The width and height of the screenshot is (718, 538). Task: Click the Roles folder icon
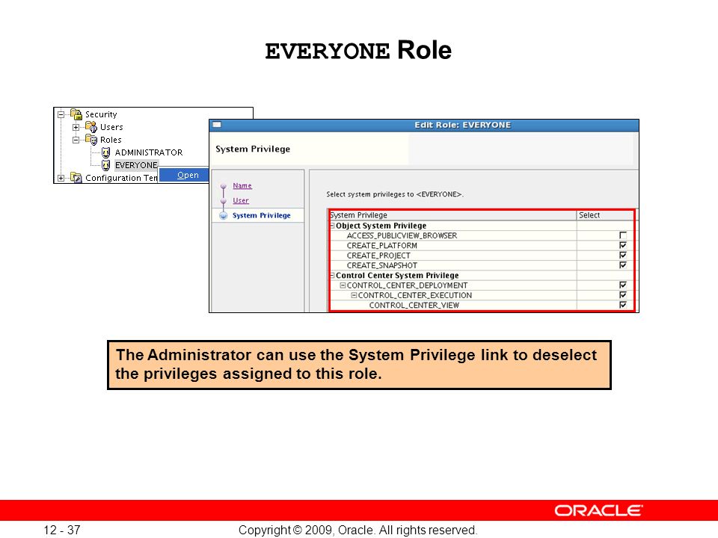click(91, 140)
